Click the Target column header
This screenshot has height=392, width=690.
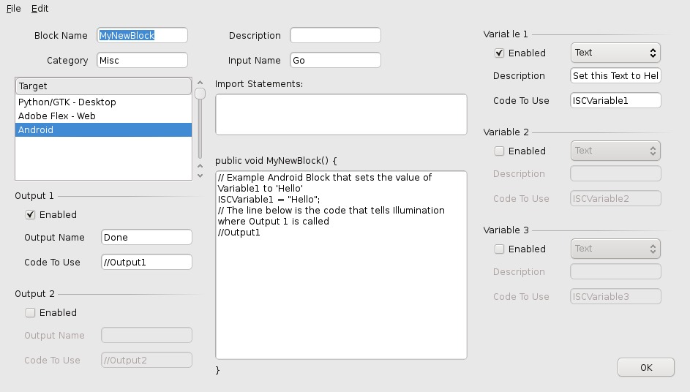coord(103,86)
